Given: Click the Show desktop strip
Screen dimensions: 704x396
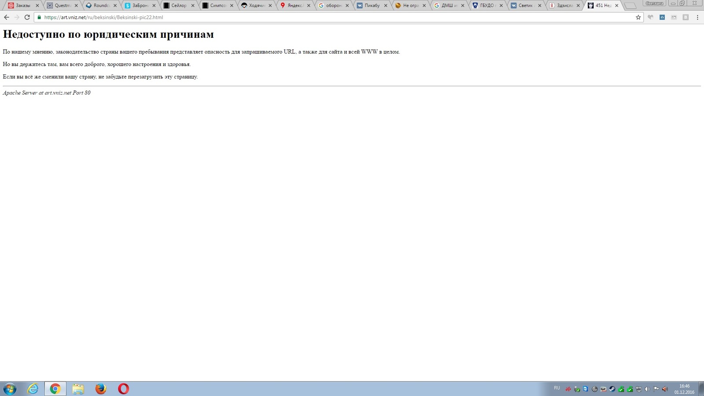Looking at the screenshot, I should point(701,389).
